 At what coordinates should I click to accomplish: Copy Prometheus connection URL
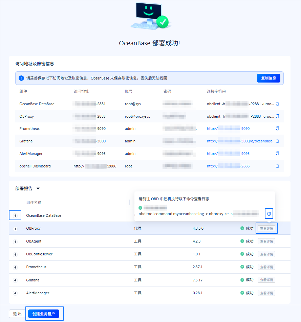tap(277, 128)
